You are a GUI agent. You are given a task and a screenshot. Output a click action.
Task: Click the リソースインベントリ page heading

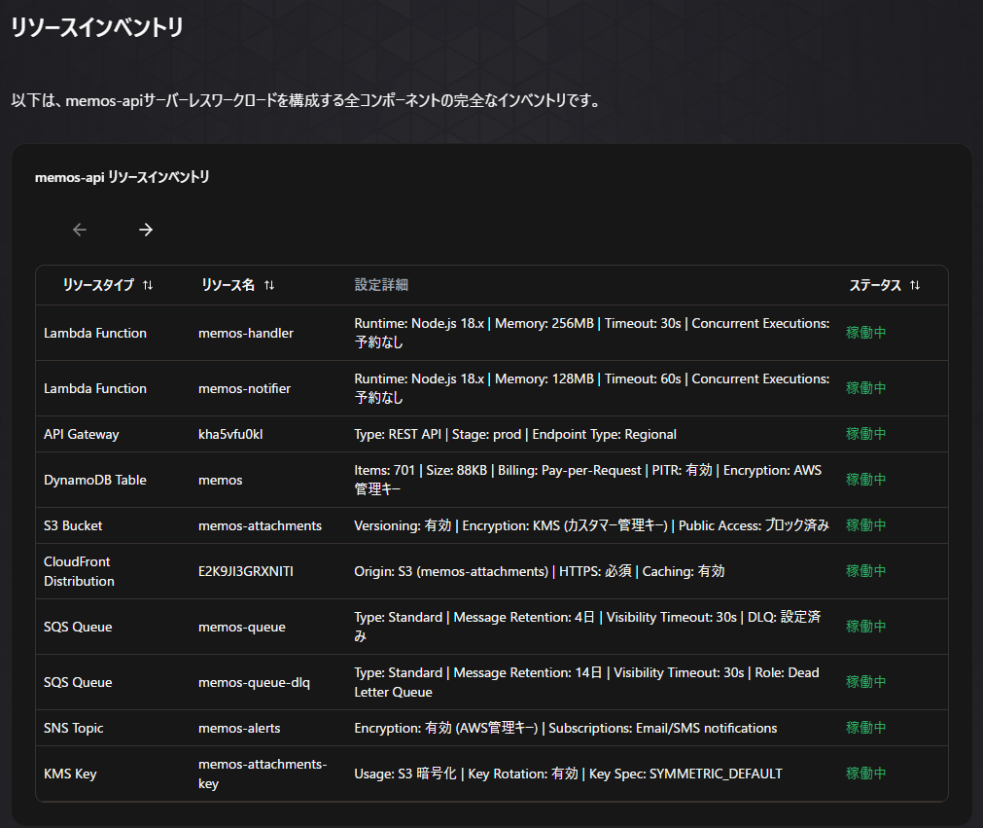click(97, 27)
